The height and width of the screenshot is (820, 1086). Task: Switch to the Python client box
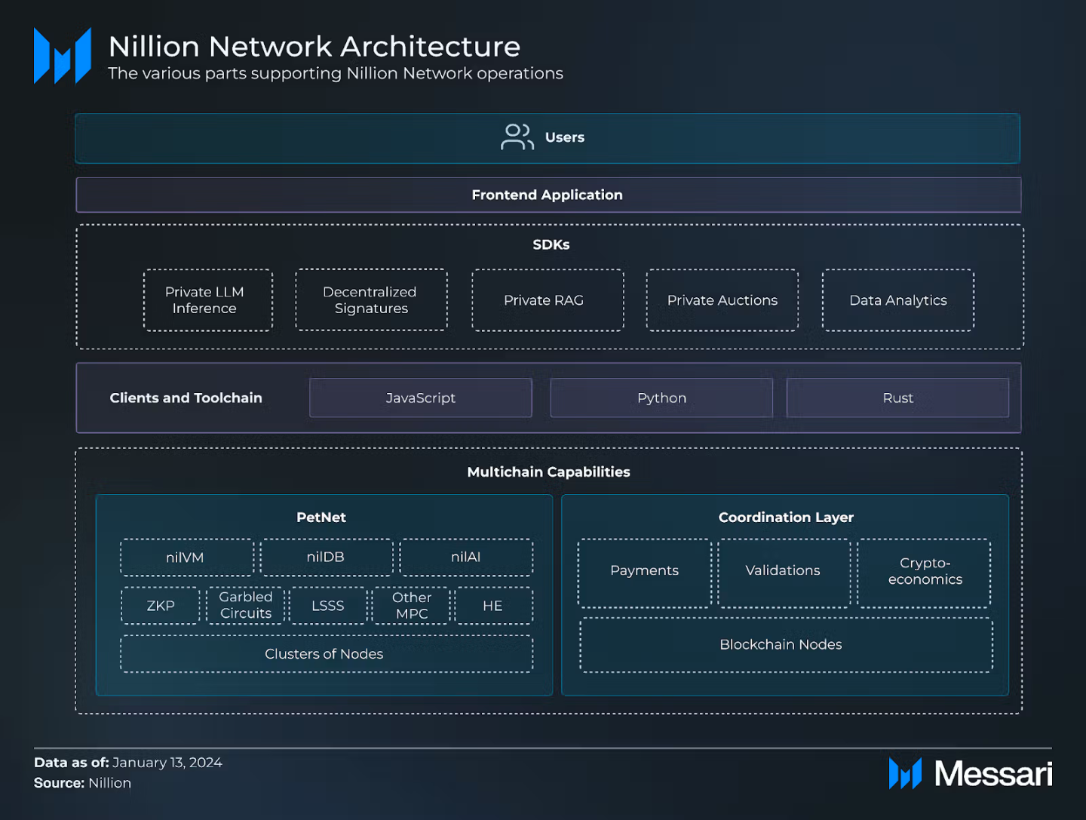661,398
